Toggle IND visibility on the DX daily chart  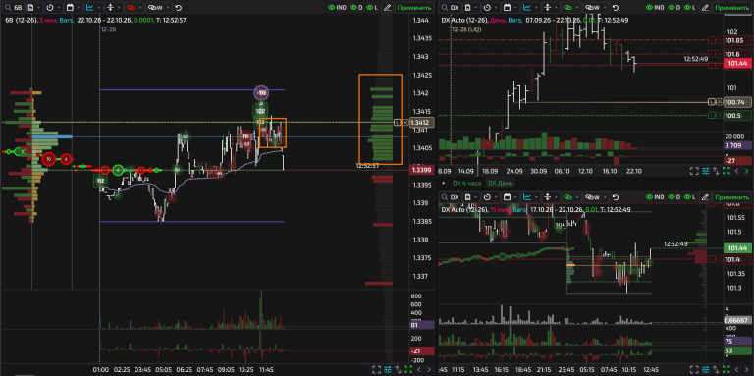tap(655, 8)
